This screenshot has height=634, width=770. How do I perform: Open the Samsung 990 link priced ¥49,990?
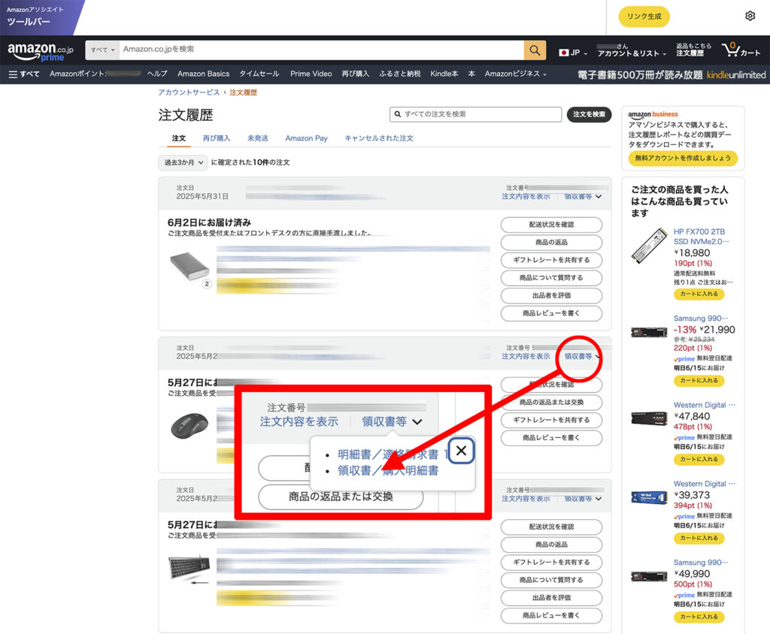pos(700,563)
